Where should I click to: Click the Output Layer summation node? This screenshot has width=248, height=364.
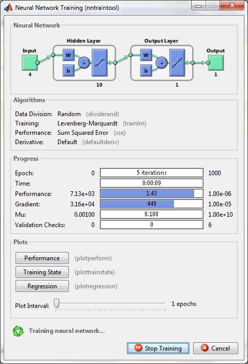[162, 63]
